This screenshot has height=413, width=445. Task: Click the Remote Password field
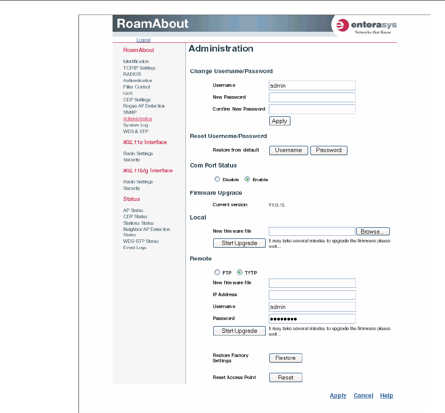click(x=312, y=319)
